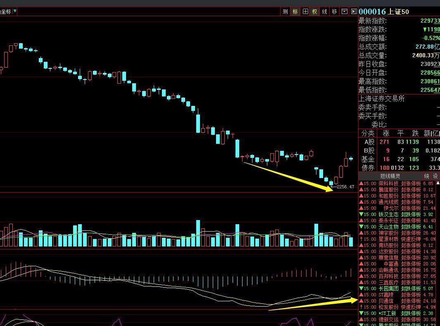Toggle the 标 marker button
The image size is (440, 326).
pos(295,12)
